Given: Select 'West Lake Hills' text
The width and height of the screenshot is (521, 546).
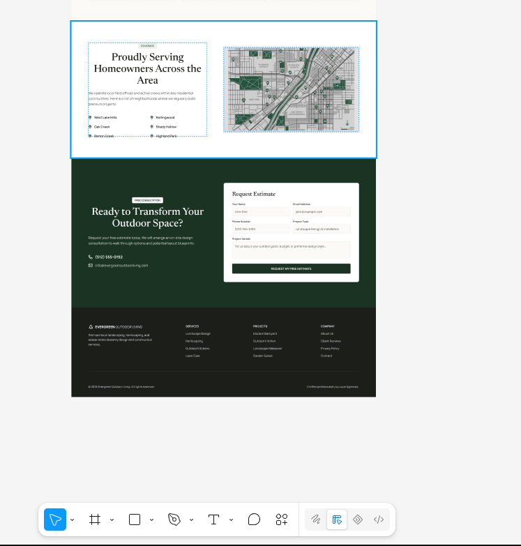Looking at the screenshot, I should 105,117.
